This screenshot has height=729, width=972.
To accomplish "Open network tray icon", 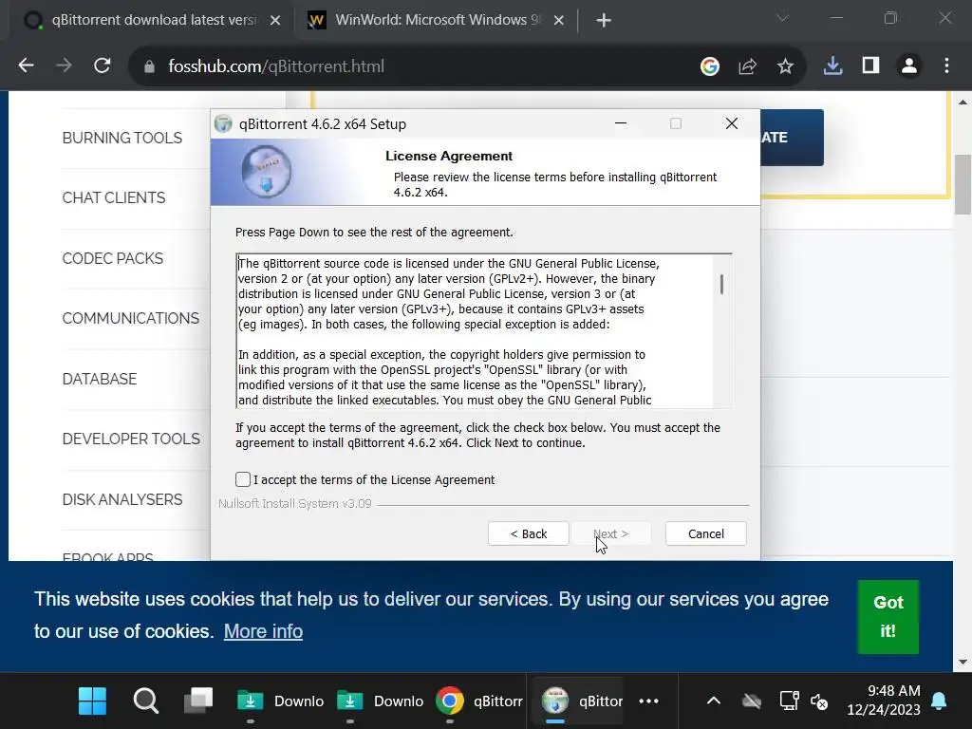I will pyautogui.click(x=789, y=701).
